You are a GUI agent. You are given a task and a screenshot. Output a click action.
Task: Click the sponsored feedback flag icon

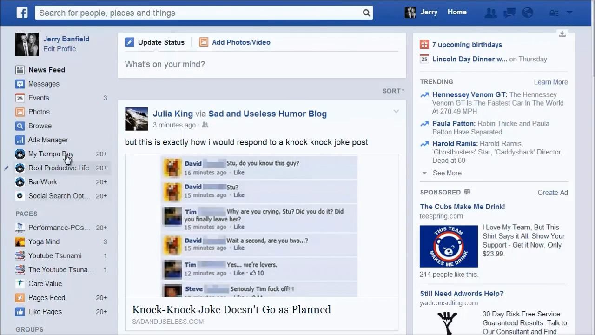467,192
